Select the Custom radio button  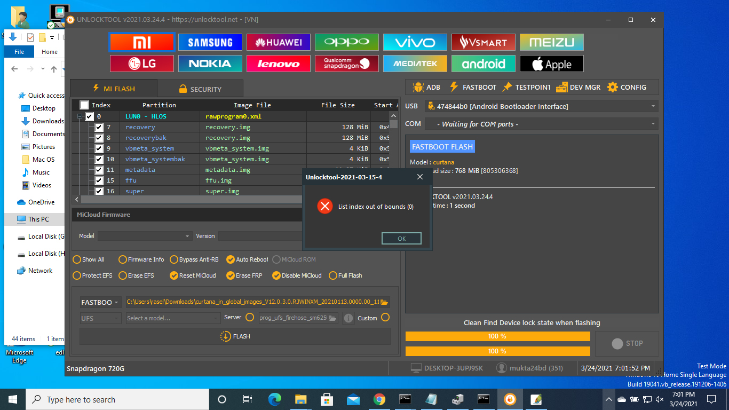[385, 317]
